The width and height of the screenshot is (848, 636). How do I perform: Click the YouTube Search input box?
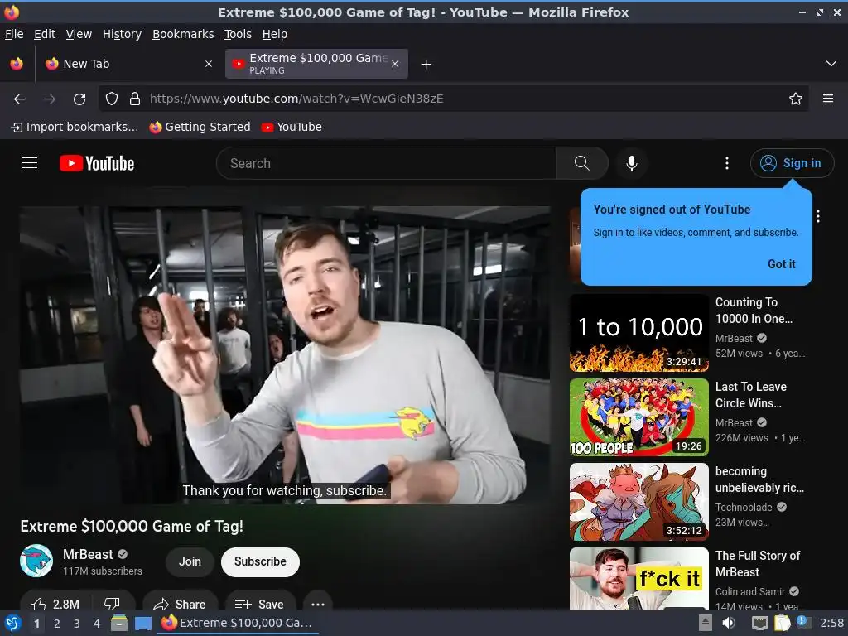[x=386, y=163]
